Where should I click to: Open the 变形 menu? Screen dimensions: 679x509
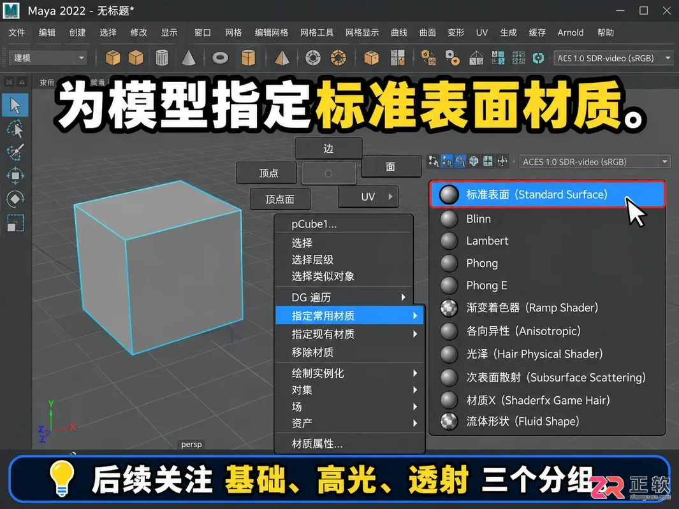click(x=456, y=32)
